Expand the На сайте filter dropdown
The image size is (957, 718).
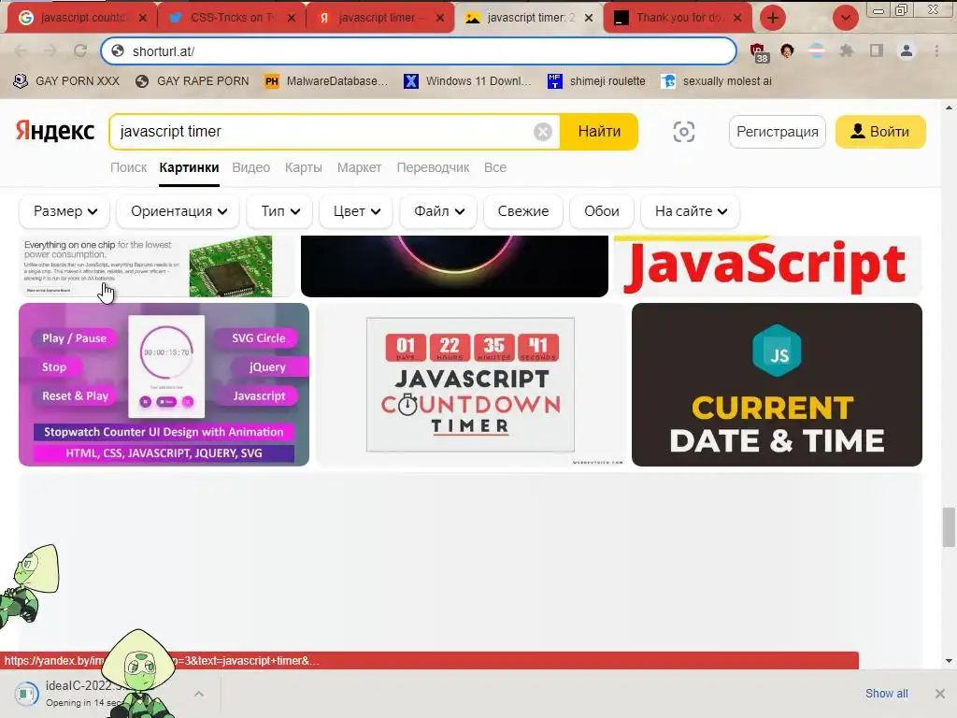pyautogui.click(x=691, y=211)
